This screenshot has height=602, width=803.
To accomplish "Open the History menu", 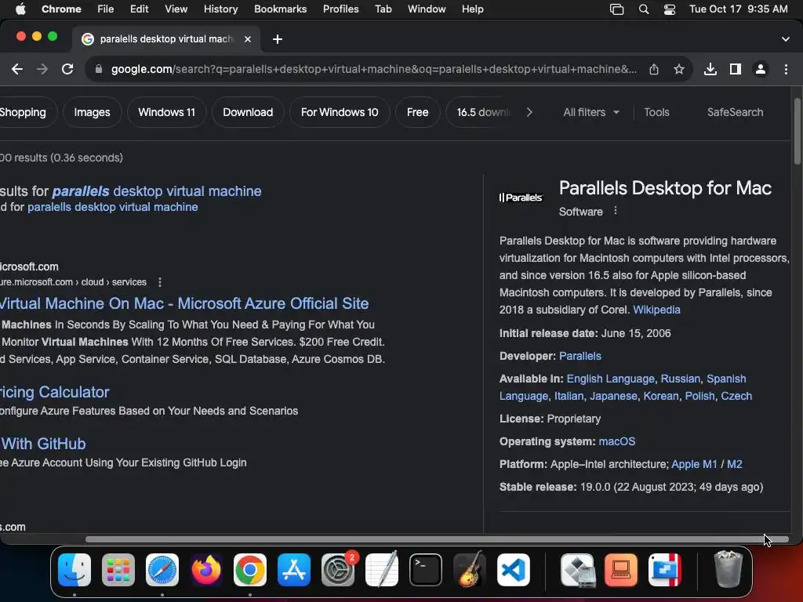I will [220, 9].
